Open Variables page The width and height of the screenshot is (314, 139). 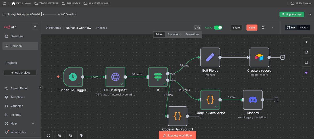click(x=20, y=106)
